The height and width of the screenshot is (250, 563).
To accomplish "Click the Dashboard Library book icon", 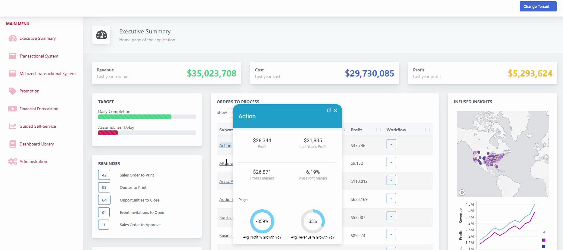I will [x=13, y=144].
